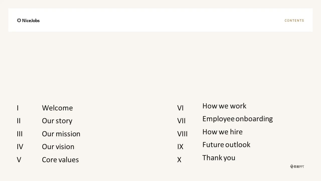Click roman numeral IV
The width and height of the screenshot is (321, 181).
[x=20, y=147]
